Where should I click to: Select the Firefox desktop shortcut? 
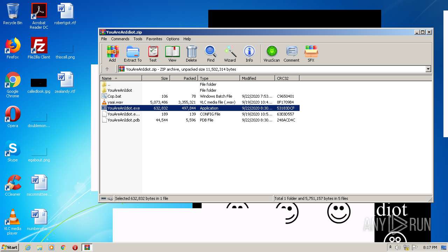coord(13,48)
